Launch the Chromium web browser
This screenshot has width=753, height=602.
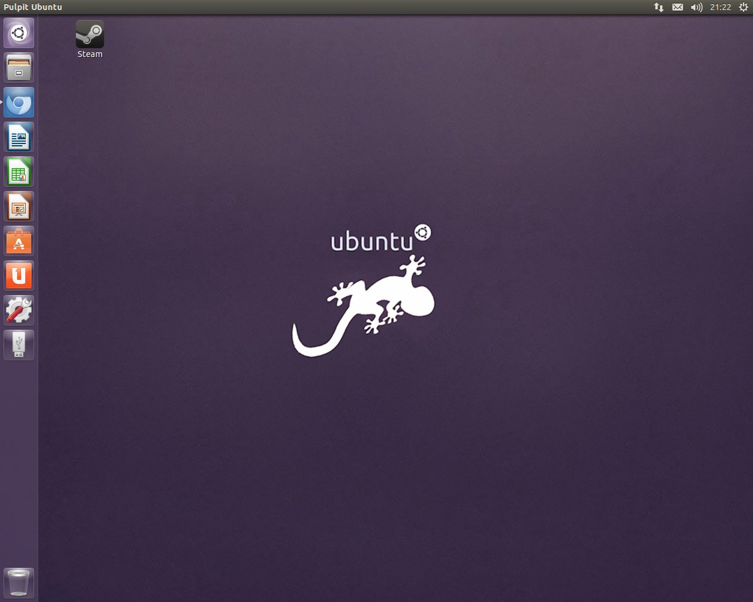coord(19,102)
